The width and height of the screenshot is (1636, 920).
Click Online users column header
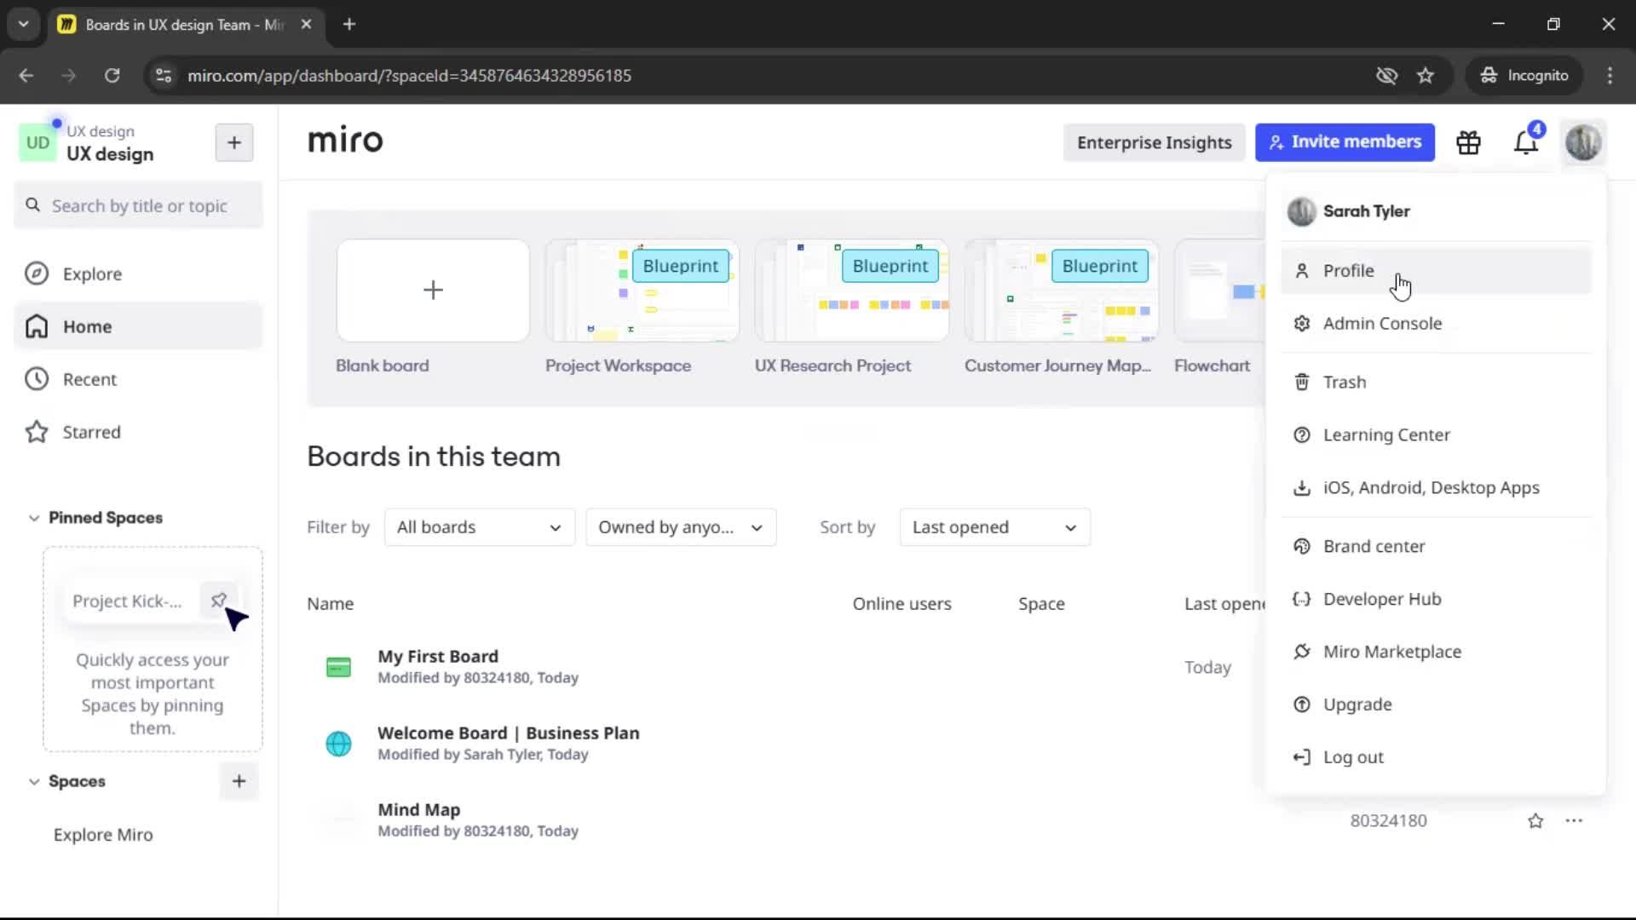(x=902, y=604)
